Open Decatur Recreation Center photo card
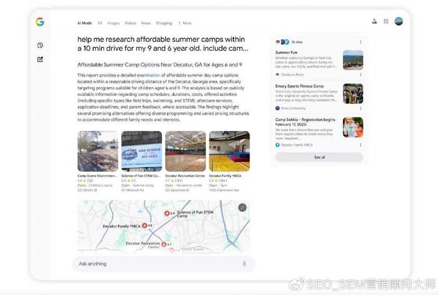 tap(186, 152)
